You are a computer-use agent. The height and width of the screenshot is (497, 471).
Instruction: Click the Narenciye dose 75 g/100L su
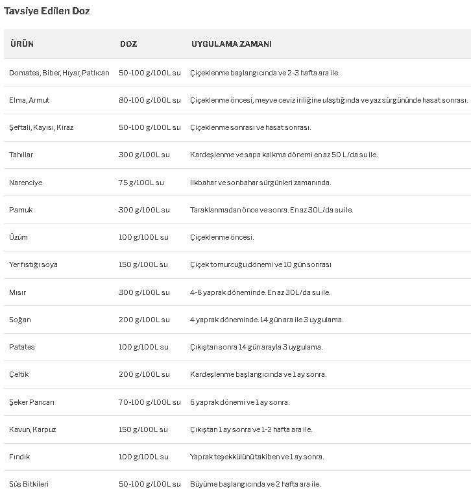tap(141, 183)
